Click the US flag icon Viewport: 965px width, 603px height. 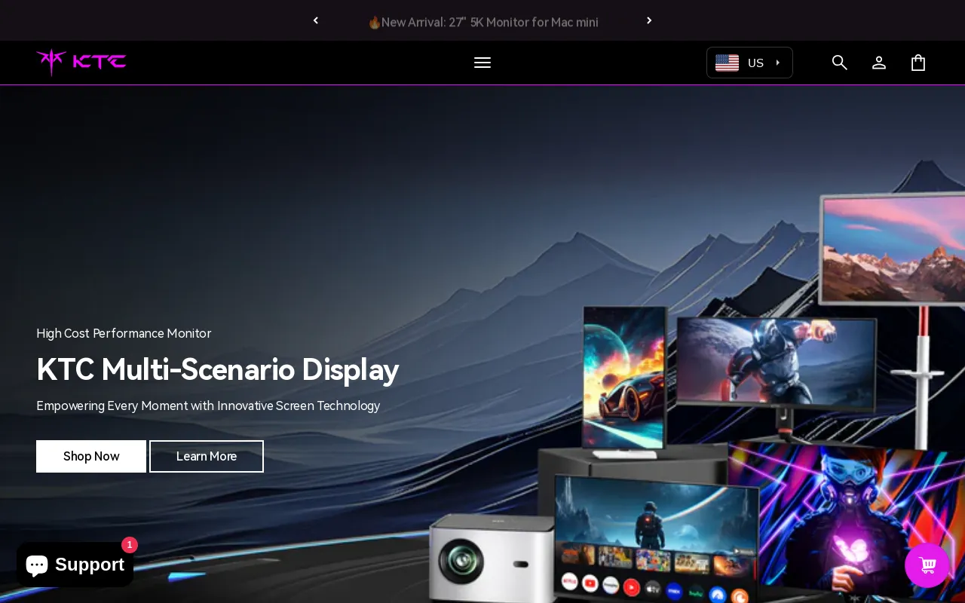coord(727,63)
